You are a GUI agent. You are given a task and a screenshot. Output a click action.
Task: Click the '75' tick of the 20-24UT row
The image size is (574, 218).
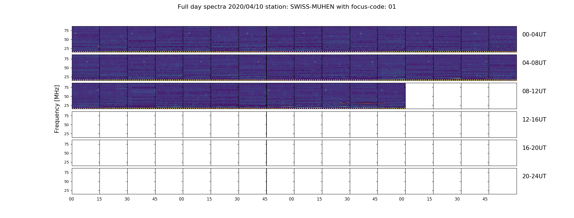[x=66, y=172]
